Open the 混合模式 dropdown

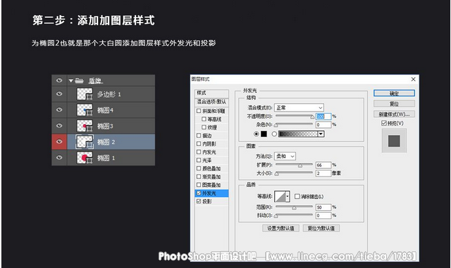tap(299, 107)
